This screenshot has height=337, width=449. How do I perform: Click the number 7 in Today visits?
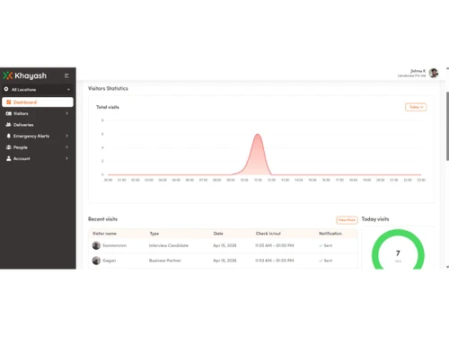pyautogui.click(x=398, y=253)
